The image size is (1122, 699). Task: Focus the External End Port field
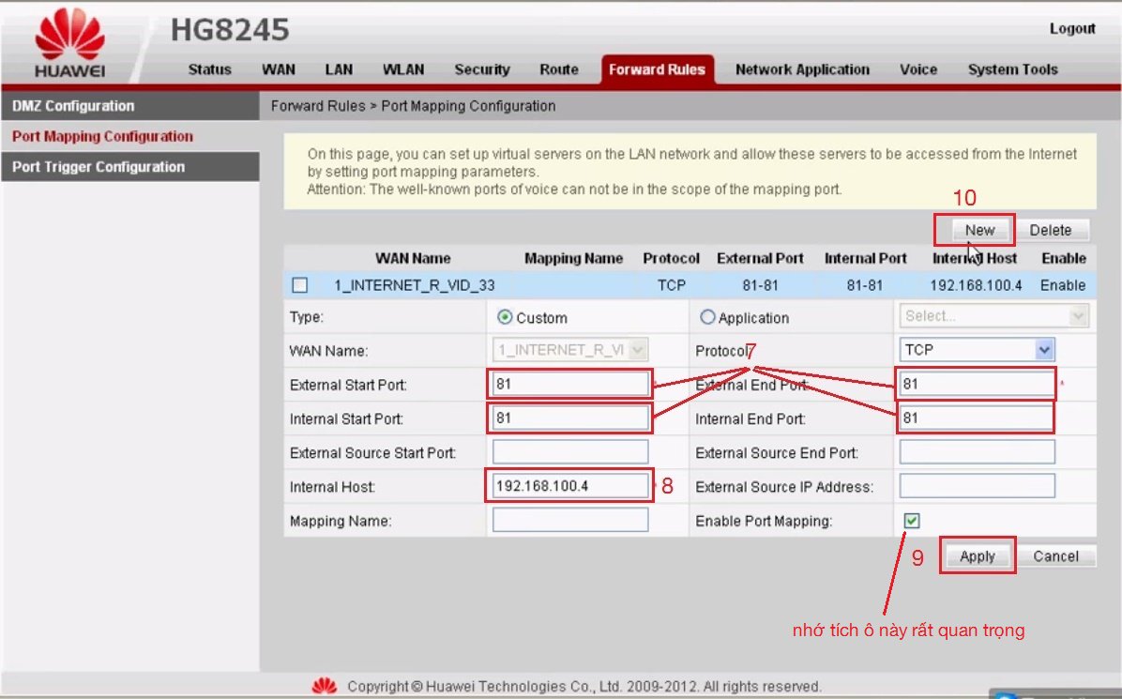977,384
